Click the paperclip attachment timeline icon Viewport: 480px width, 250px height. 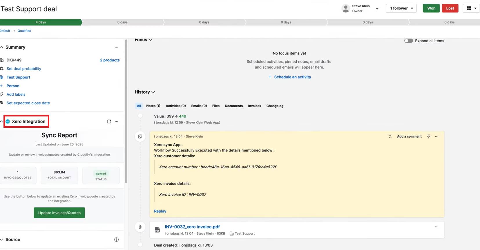pyautogui.click(x=140, y=227)
